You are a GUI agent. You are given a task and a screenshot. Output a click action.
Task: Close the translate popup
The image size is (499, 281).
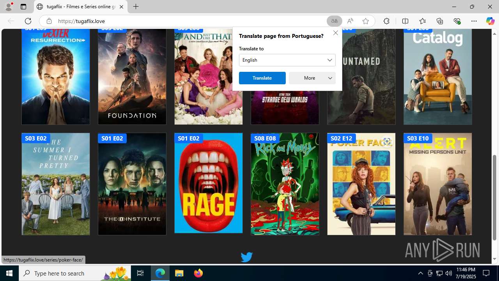pyautogui.click(x=335, y=33)
